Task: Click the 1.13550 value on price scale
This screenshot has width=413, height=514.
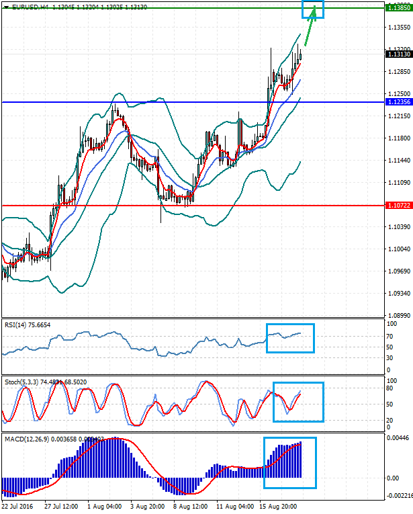Action: coord(399,27)
